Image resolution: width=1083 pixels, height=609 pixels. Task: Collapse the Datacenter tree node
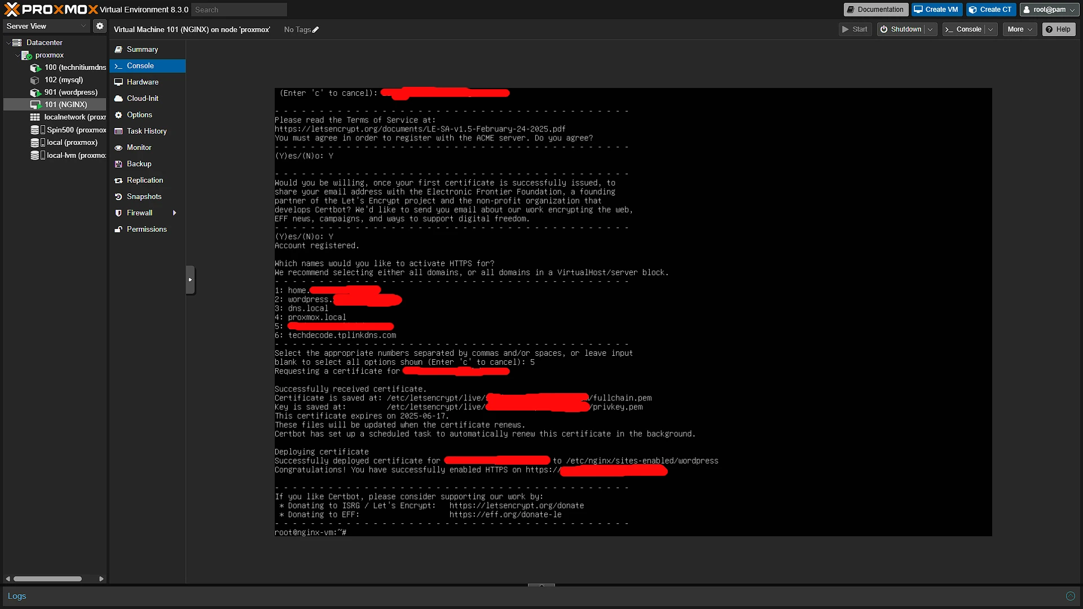(8, 42)
